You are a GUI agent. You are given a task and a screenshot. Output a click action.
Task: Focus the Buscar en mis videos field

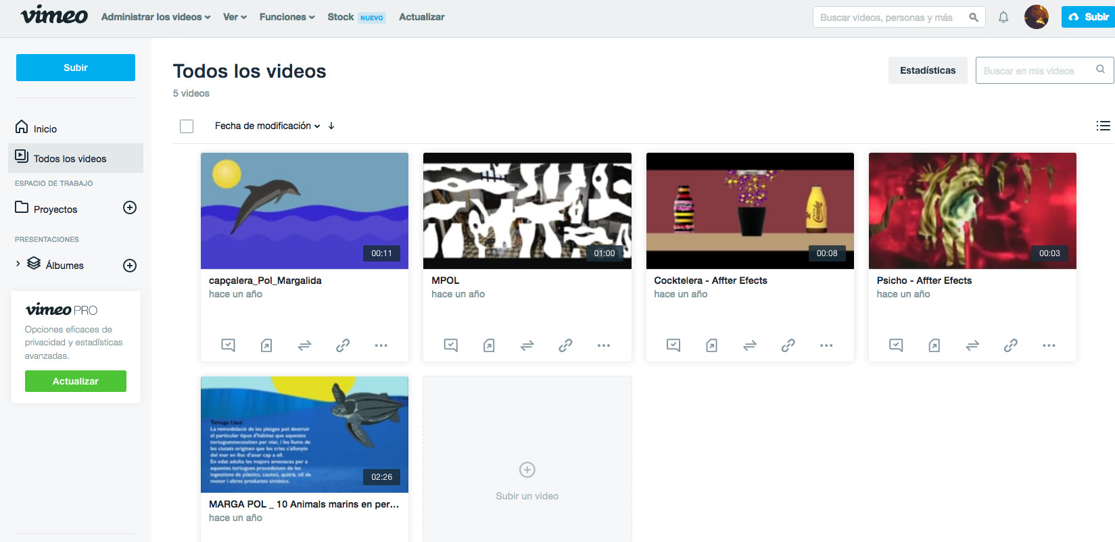pyautogui.click(x=1035, y=70)
